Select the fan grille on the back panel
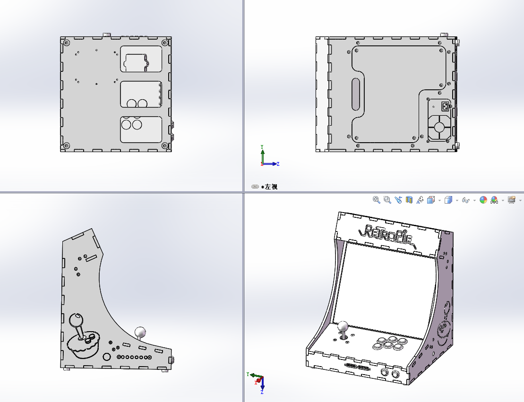Viewport: 524px width, 402px height. tap(439, 128)
